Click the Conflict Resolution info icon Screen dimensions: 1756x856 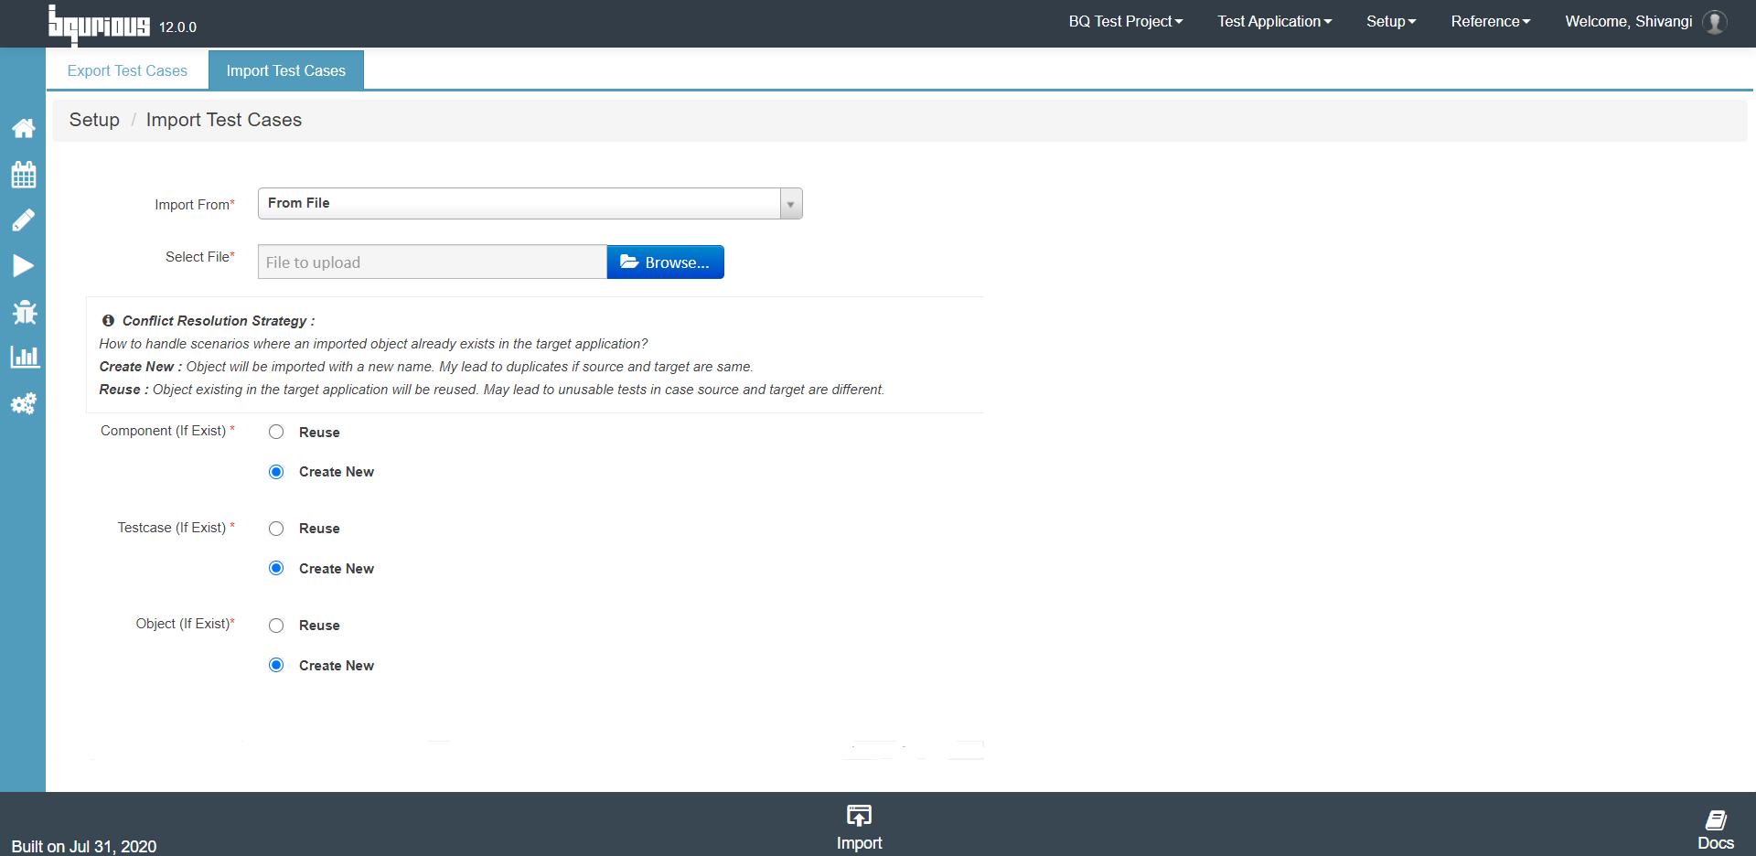pos(108,321)
